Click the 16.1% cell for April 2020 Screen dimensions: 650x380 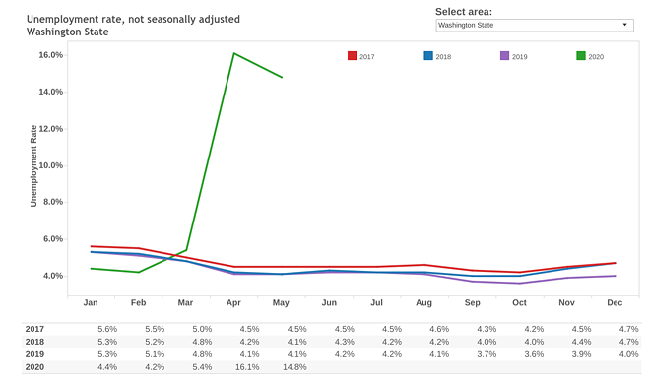tap(247, 367)
